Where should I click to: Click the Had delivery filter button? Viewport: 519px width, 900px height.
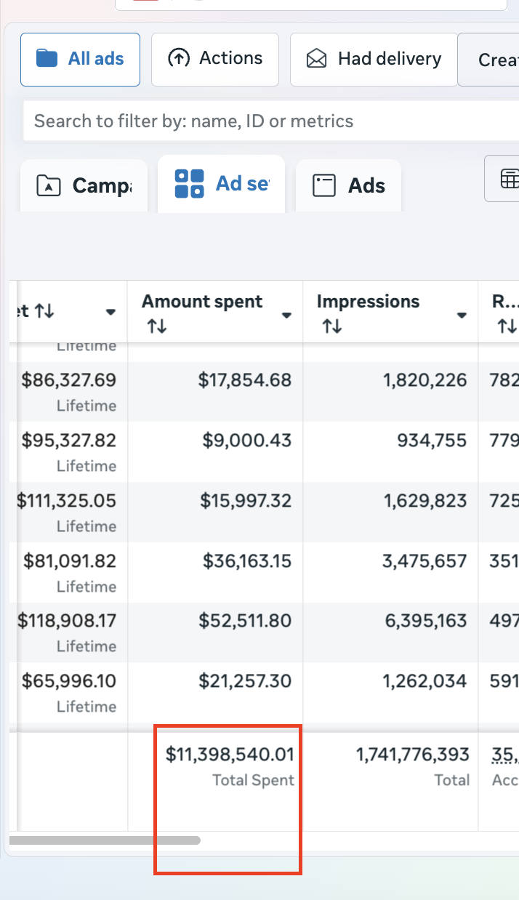(x=373, y=58)
